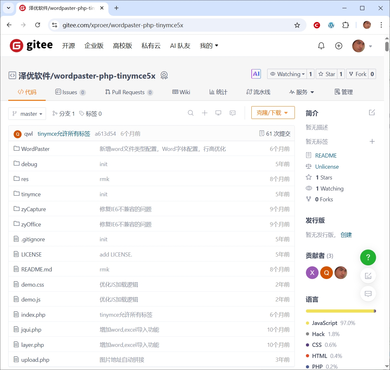
Task: Open the Web IDE monitor icon
Action: pyautogui.click(x=218, y=113)
